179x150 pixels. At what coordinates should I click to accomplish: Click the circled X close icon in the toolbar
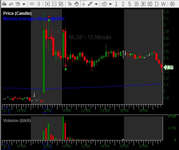pyautogui.click(x=172, y=4)
